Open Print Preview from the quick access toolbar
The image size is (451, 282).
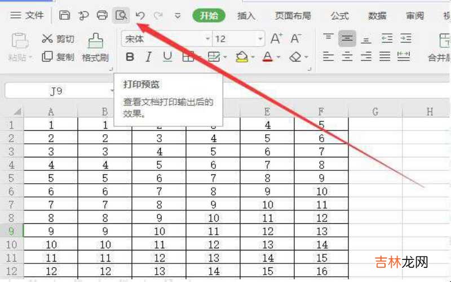pos(121,15)
